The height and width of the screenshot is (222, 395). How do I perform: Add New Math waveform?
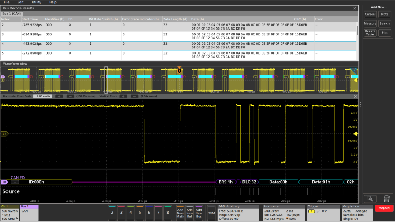(180, 213)
